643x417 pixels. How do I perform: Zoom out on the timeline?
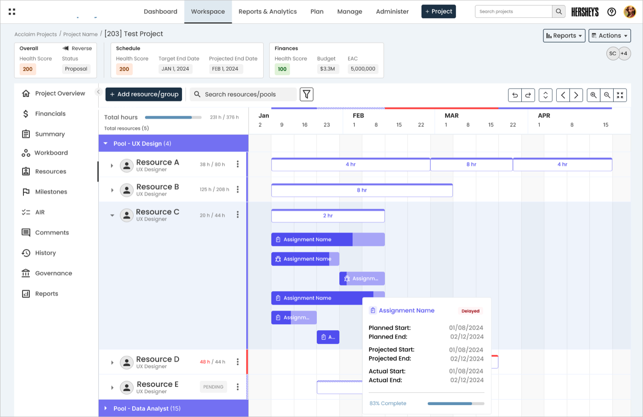click(607, 95)
